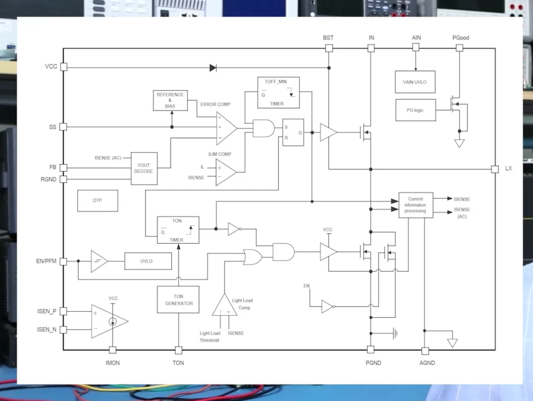Screen dimensions: 533x401
Task: Select the Schmitt trigger buffer after EN/PFM
Action: tap(99, 261)
